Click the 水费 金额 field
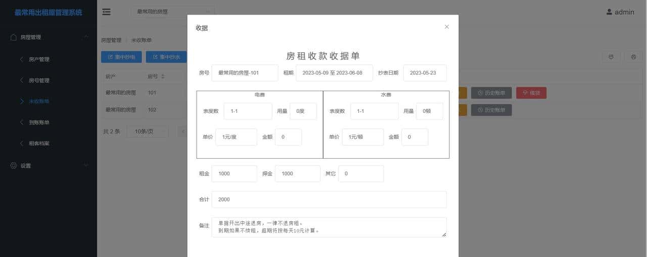 click(x=414, y=137)
